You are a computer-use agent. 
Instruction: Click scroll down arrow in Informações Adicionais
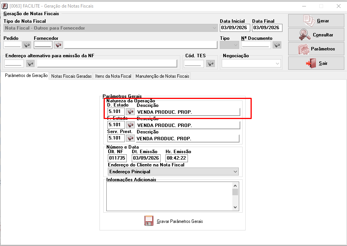coord(235,207)
